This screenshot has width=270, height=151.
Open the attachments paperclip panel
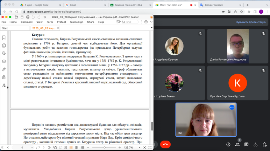(x=4, y=69)
